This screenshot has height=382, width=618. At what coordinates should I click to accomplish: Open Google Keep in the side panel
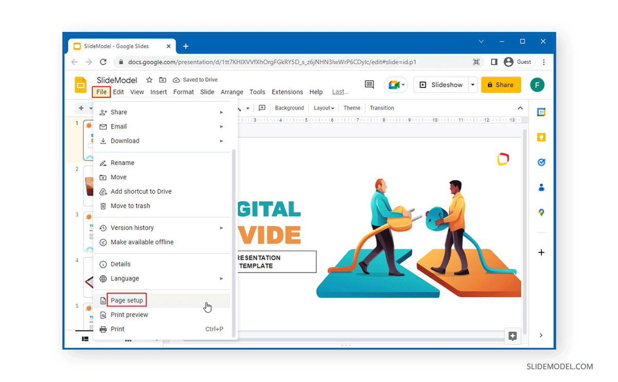click(x=541, y=137)
